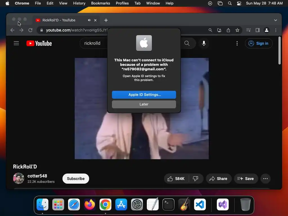This screenshot has height=216, width=288.
Task: Open the Tab menu
Action: pos(137,3)
